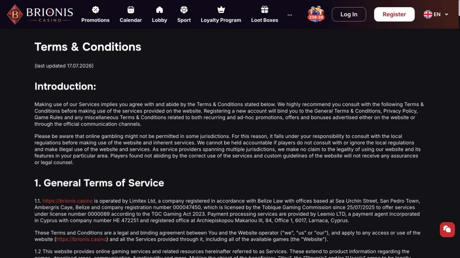Click the Brionis Casino diamond logo
Viewport: 460px width, 258px height.
coord(15,14)
